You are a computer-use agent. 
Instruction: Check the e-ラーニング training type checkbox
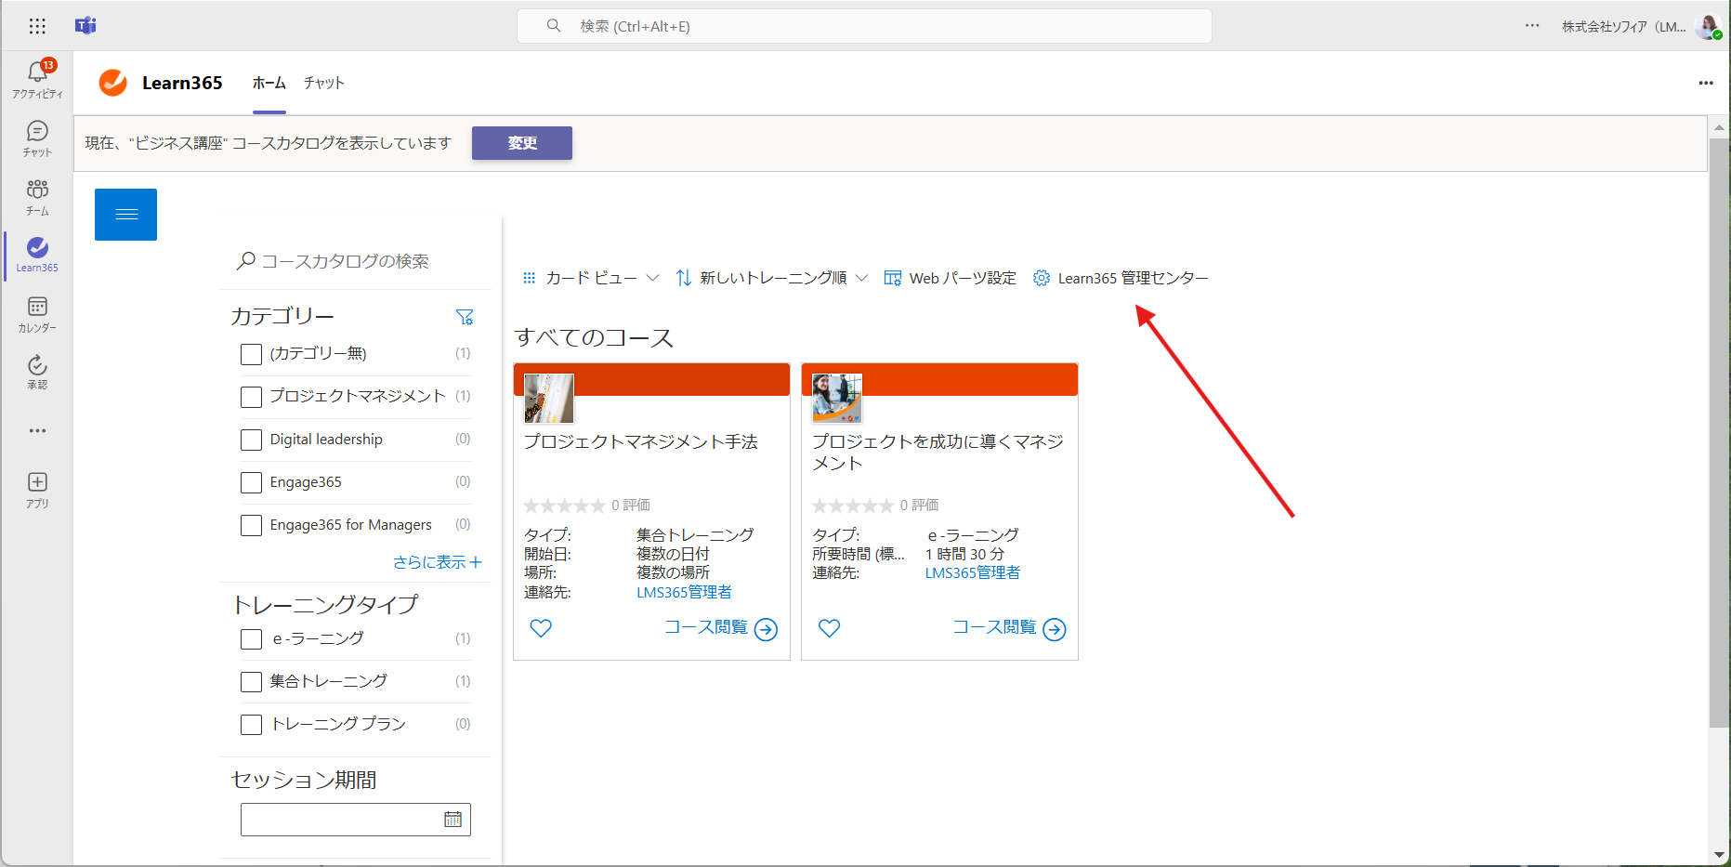[251, 639]
